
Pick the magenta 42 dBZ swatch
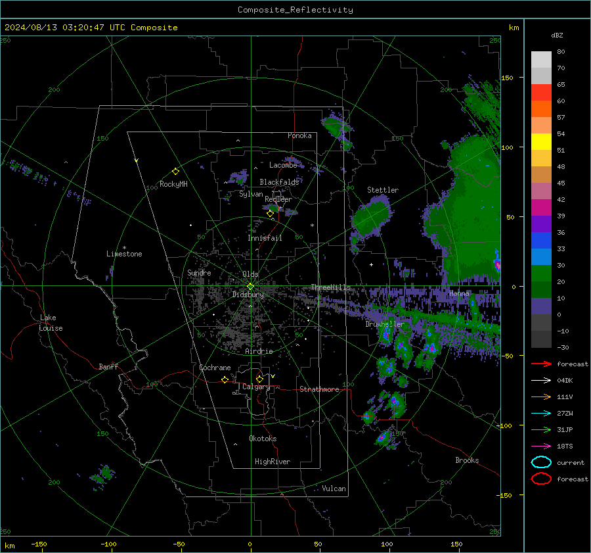(541, 208)
